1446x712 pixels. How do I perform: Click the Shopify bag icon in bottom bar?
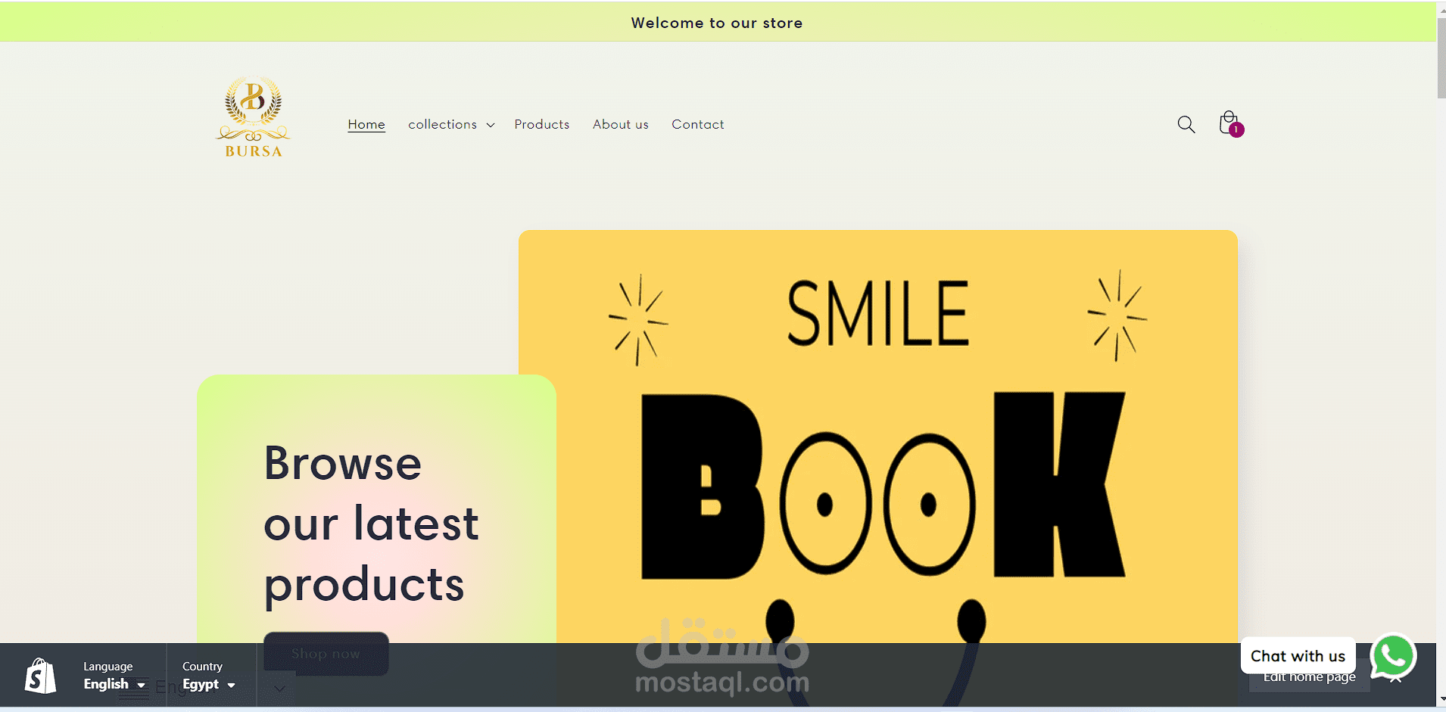[41, 676]
